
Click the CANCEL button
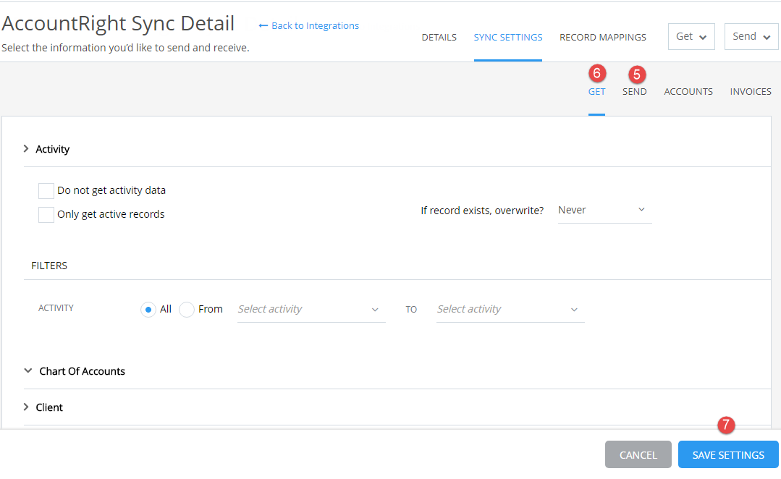[638, 454]
